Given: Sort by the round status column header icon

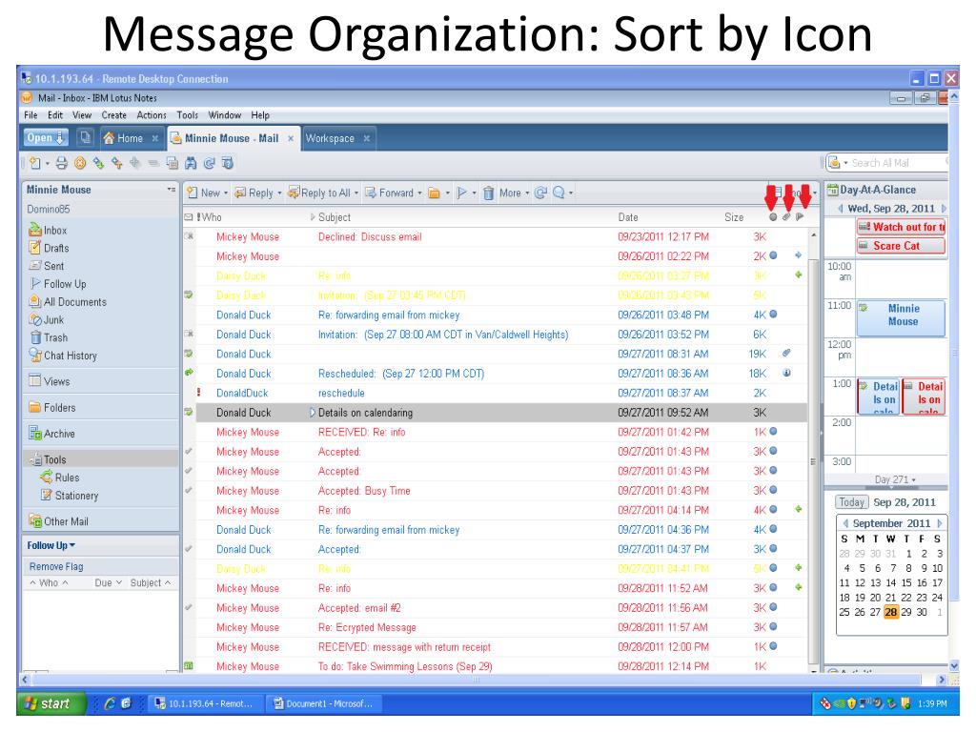Looking at the screenshot, I should pos(772,216).
